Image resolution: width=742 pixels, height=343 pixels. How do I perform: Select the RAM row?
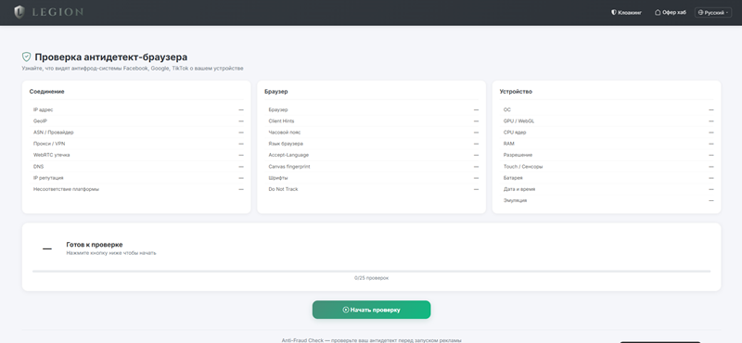[607, 144]
